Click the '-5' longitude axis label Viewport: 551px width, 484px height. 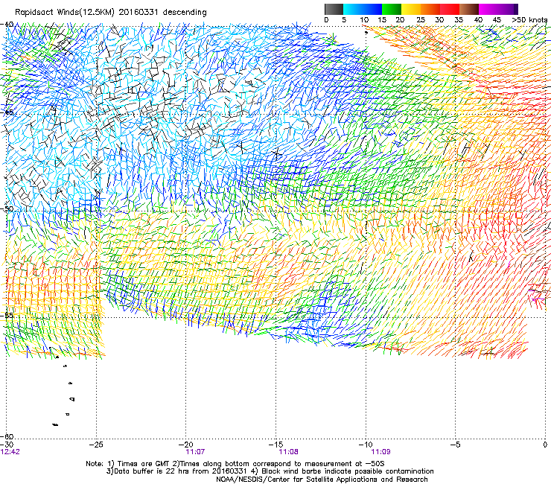pos(455,445)
